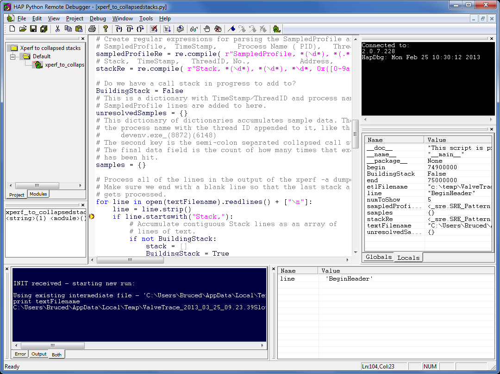Click the breakpoint marker in editor gutter

pos(92,216)
